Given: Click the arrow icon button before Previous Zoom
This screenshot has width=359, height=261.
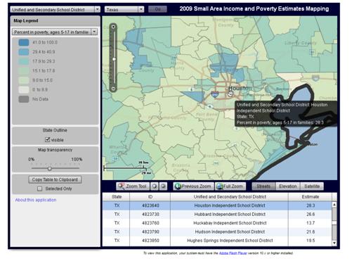Looking at the screenshot, I should coord(163,186).
